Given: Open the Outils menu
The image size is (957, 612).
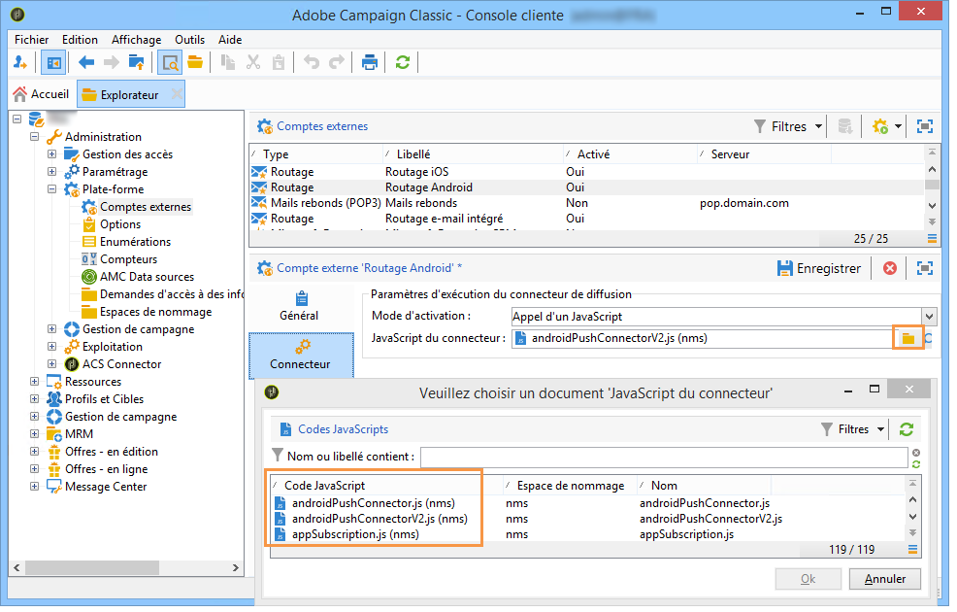Looking at the screenshot, I should 190,40.
